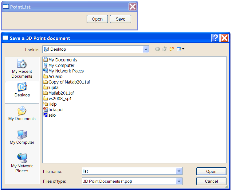This screenshot has width=232, height=191.
Task: Click the Save dialog title bar icon
Action: tap(6, 38)
